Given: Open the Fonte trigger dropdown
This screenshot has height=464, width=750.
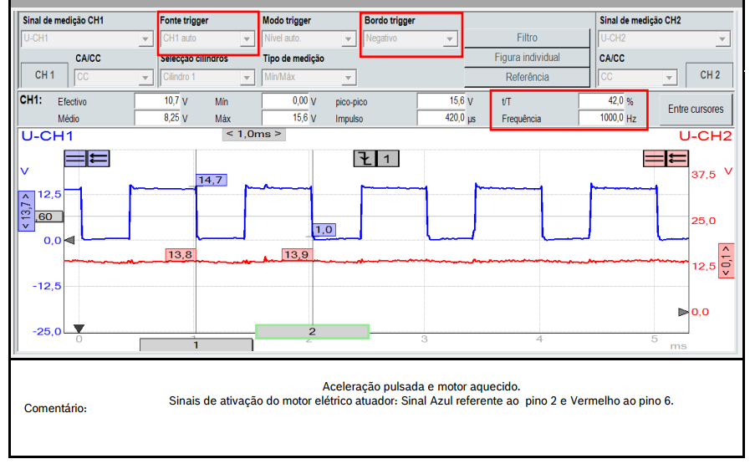Looking at the screenshot, I should click(x=207, y=38).
